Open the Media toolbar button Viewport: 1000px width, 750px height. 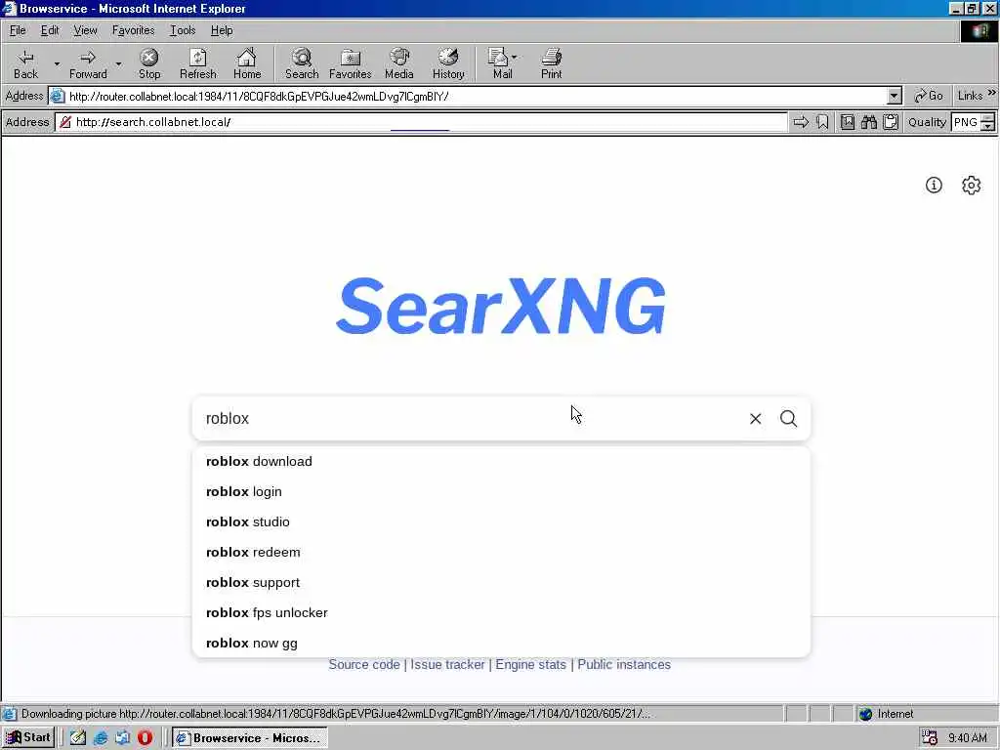tap(399, 63)
